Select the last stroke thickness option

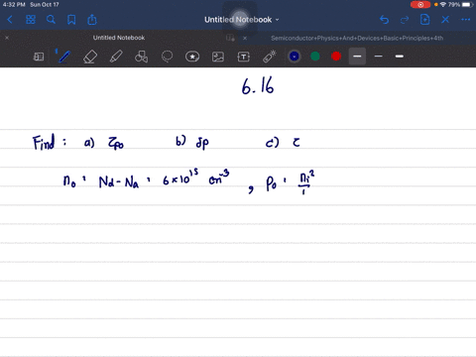pos(400,57)
